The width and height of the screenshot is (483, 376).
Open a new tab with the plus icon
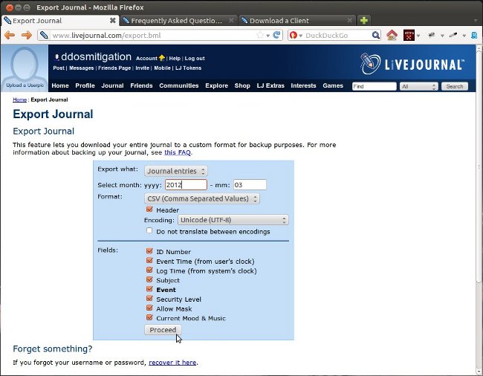[363, 20]
